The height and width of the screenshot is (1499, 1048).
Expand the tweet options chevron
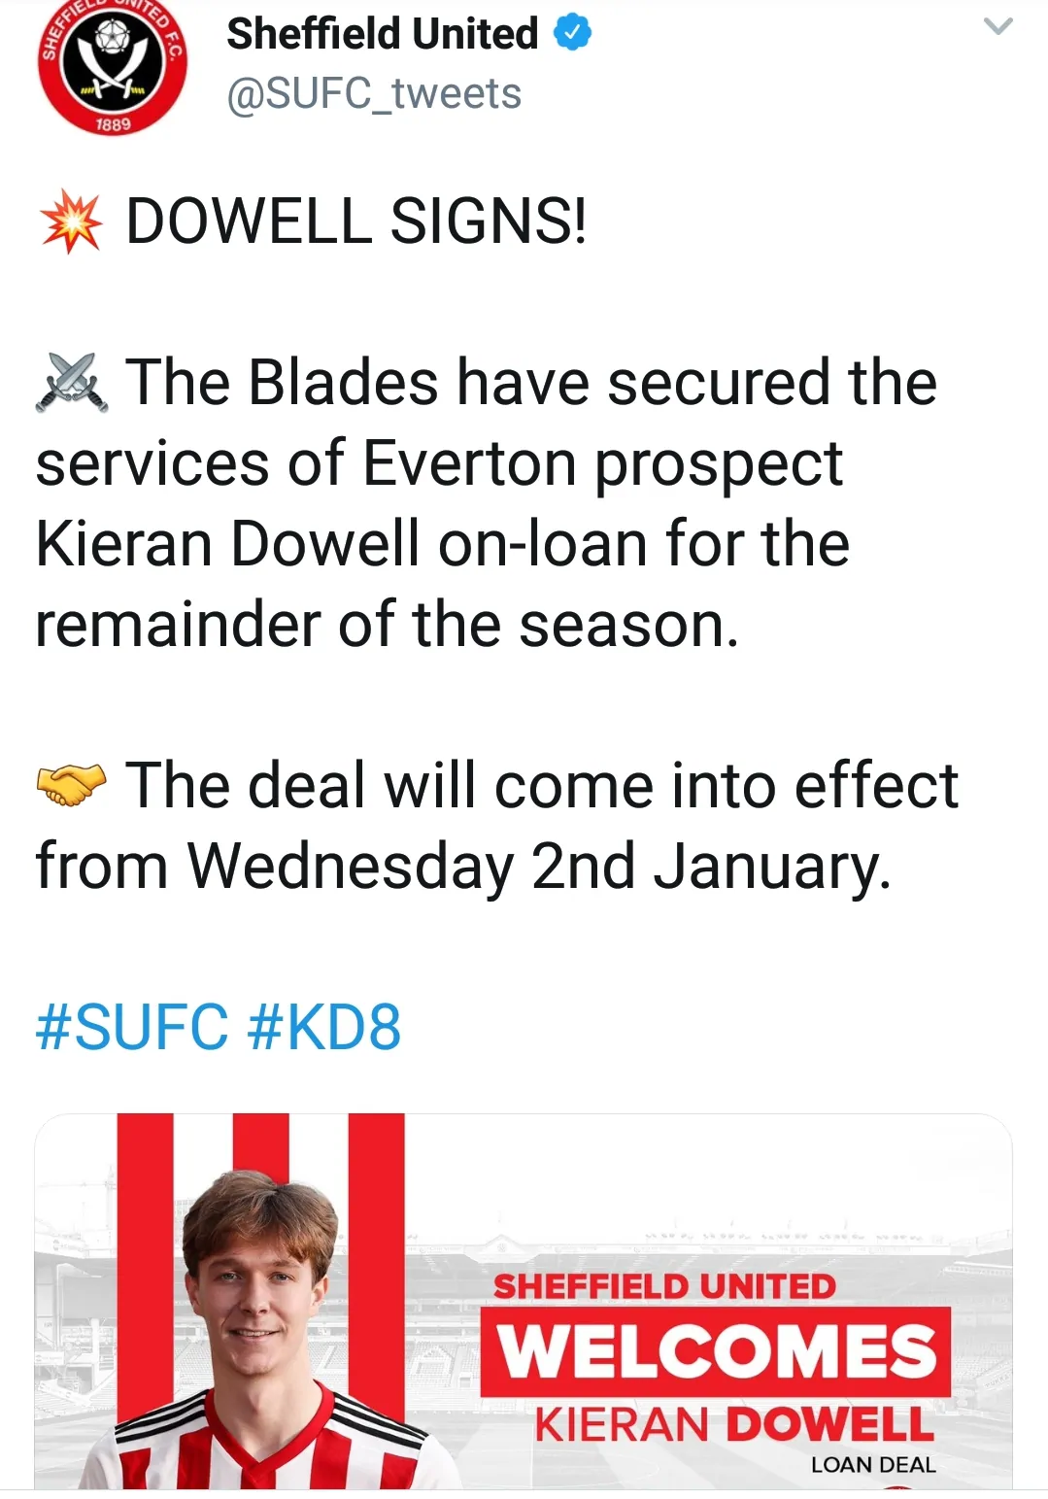997,26
